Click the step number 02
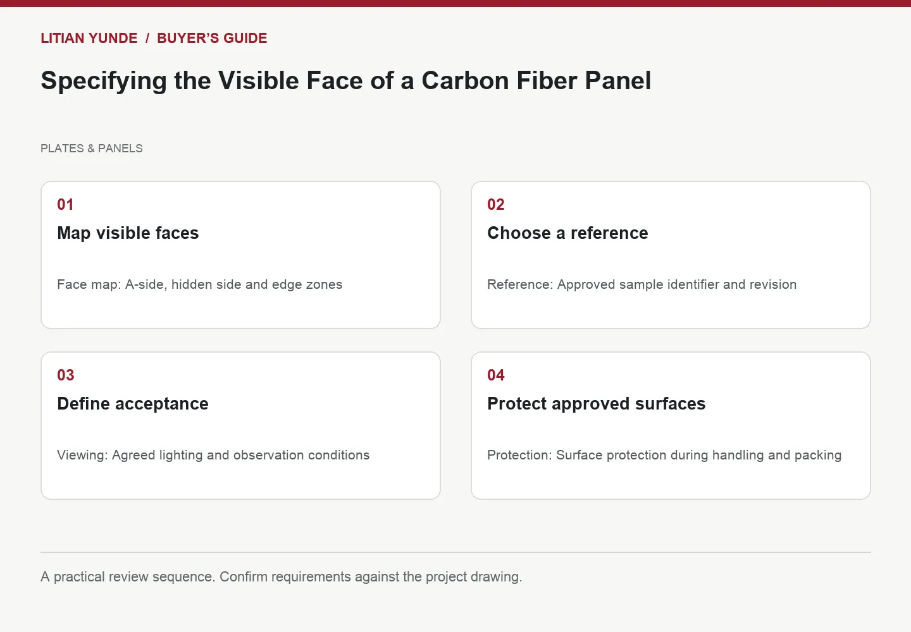Screen dimensions: 911x632 point(496,205)
